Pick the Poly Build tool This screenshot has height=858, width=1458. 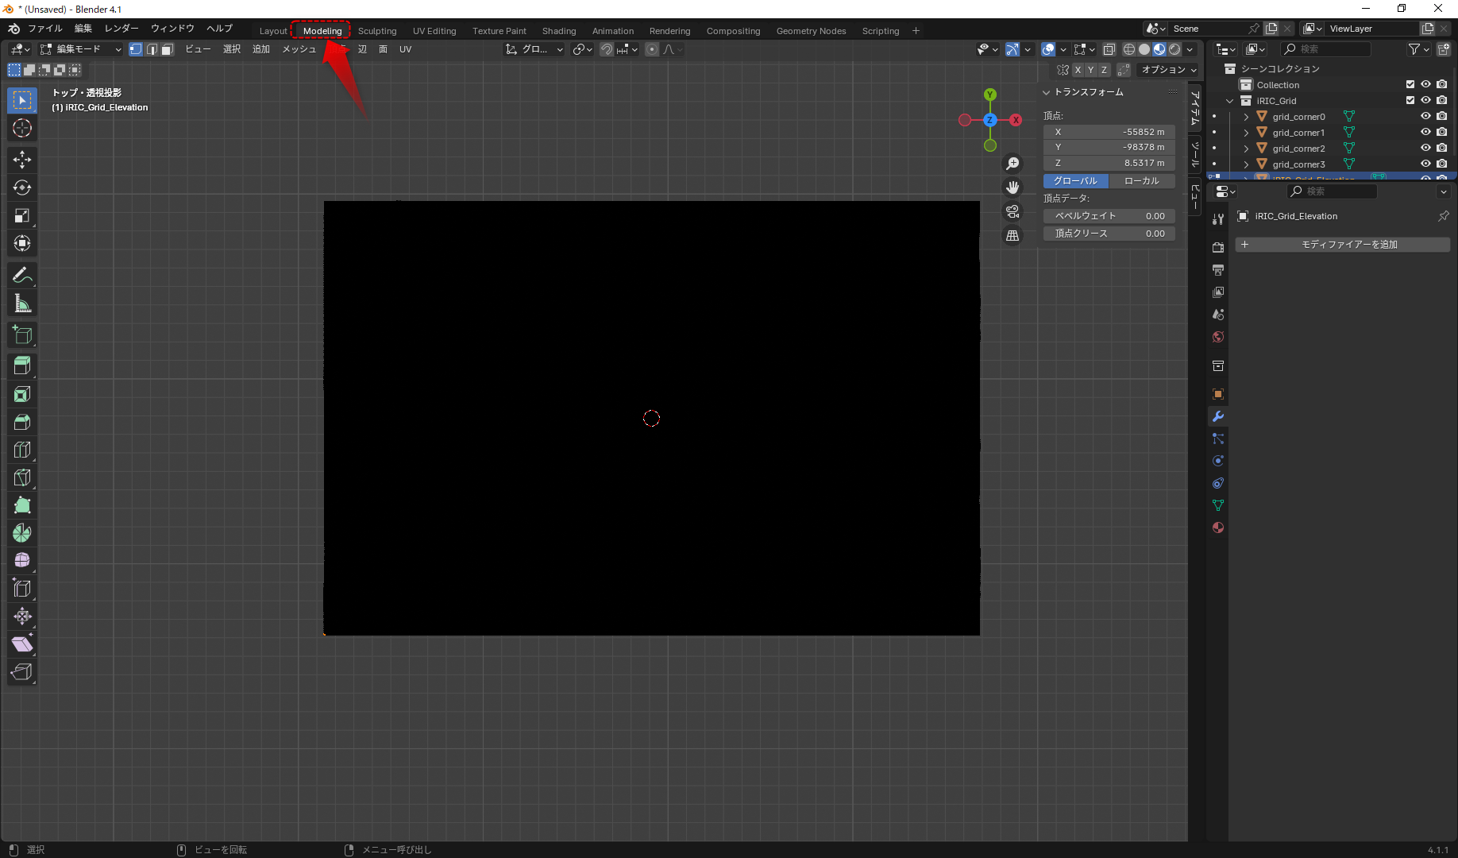pos(22,505)
